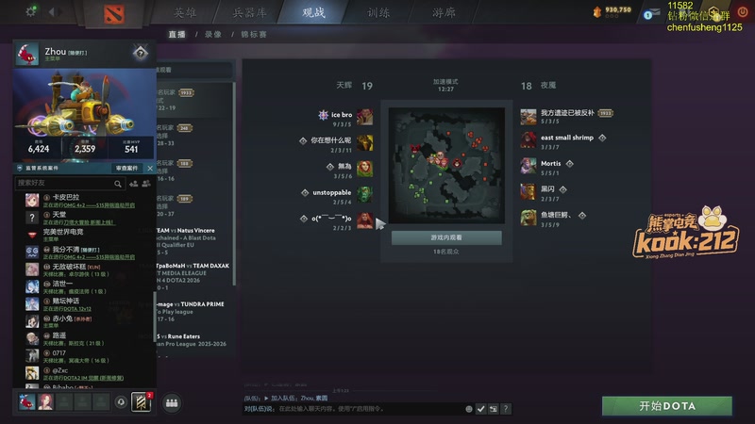Open the 兵器库 armory tab
Image resolution: width=755 pixels, height=424 pixels.
pyautogui.click(x=249, y=12)
